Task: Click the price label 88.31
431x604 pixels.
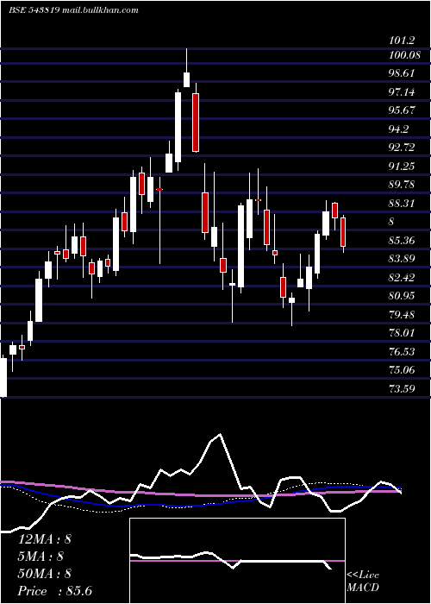Action: (402, 203)
